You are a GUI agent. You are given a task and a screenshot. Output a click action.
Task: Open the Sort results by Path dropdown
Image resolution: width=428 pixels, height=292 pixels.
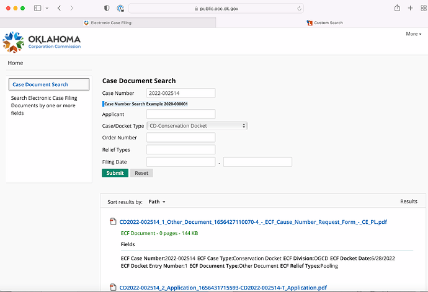(x=157, y=201)
